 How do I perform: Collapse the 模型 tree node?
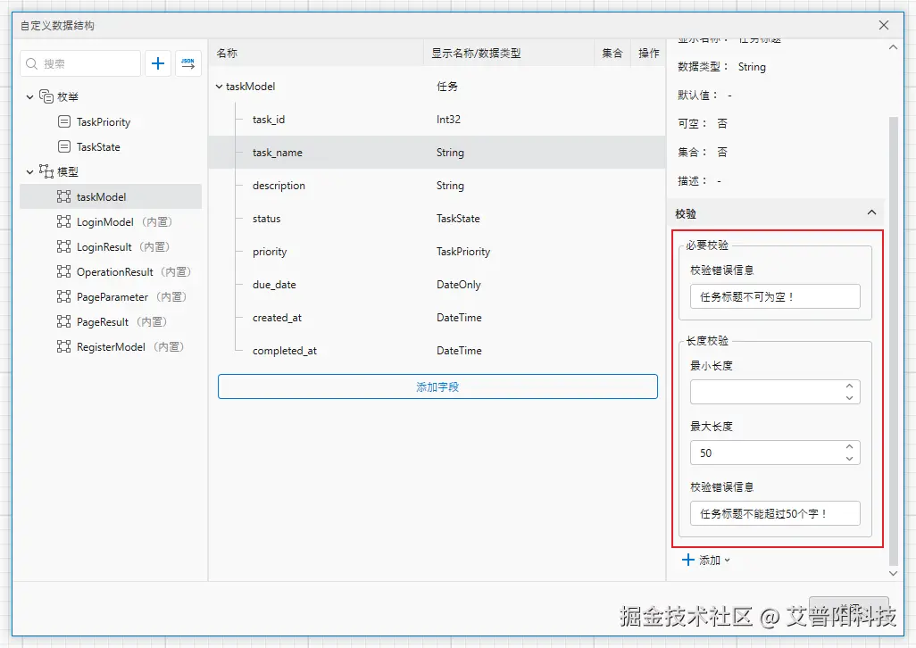29,172
